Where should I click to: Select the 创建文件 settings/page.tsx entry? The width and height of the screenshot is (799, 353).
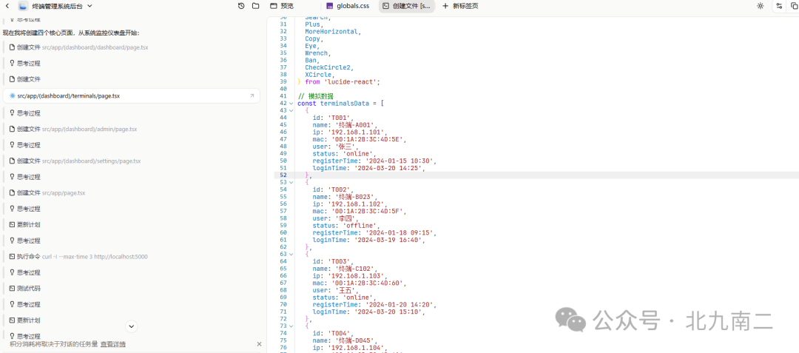coord(75,161)
